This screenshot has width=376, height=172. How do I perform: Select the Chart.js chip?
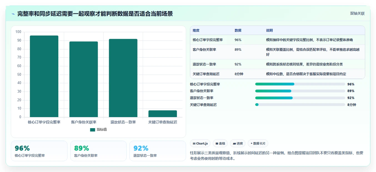[x=200, y=143]
